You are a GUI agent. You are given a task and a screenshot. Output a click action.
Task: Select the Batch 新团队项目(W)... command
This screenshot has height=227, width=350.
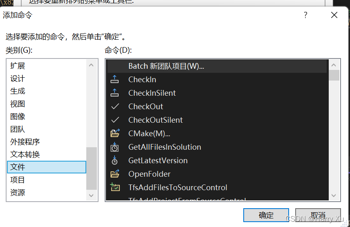click(166, 66)
